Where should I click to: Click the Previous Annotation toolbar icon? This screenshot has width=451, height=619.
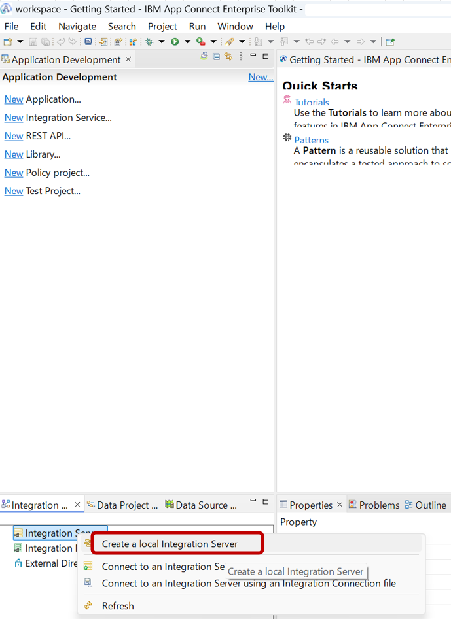pos(284,41)
